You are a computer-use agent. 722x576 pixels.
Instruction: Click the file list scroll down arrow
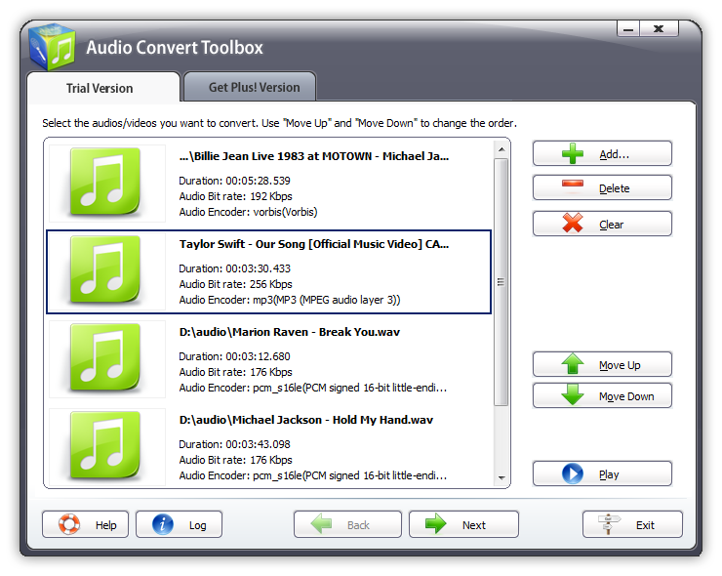[501, 477]
